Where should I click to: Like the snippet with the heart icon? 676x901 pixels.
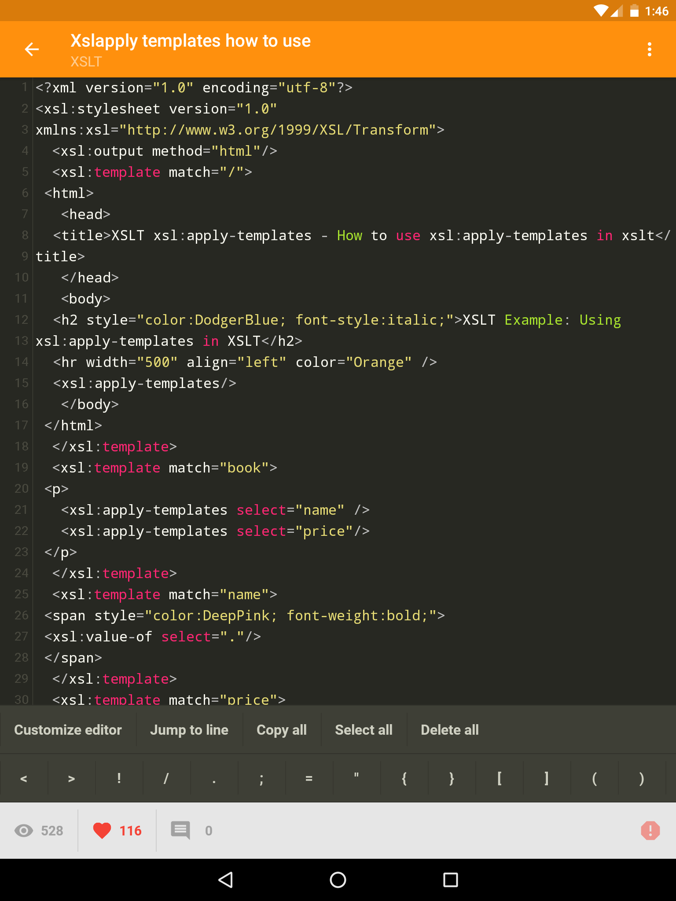[x=102, y=831]
